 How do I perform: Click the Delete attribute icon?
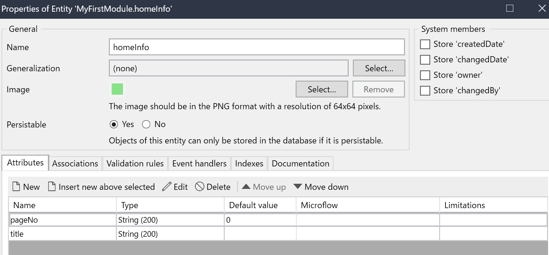coord(199,187)
